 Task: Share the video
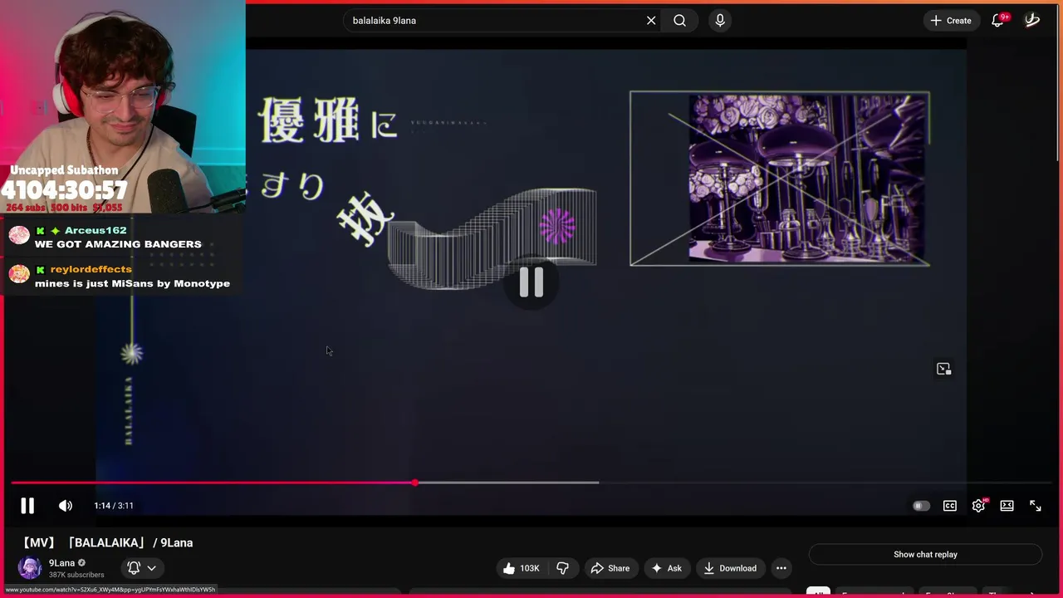coord(610,568)
